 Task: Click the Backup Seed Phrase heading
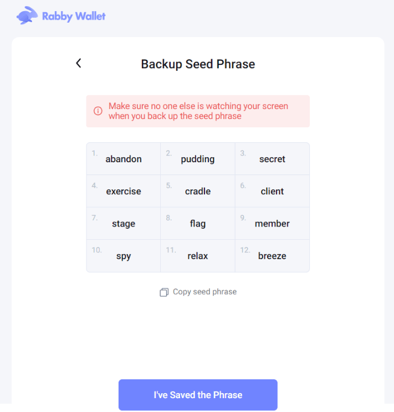tap(198, 64)
